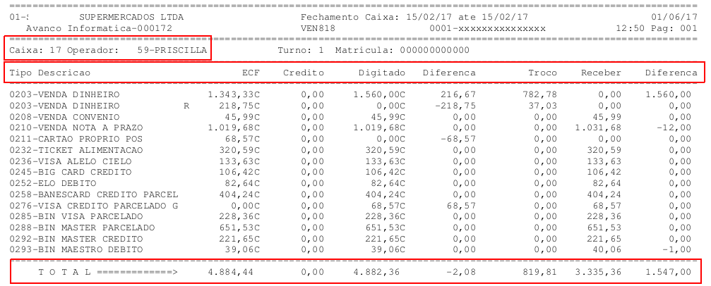Click the Receber column header

pyautogui.click(x=601, y=73)
